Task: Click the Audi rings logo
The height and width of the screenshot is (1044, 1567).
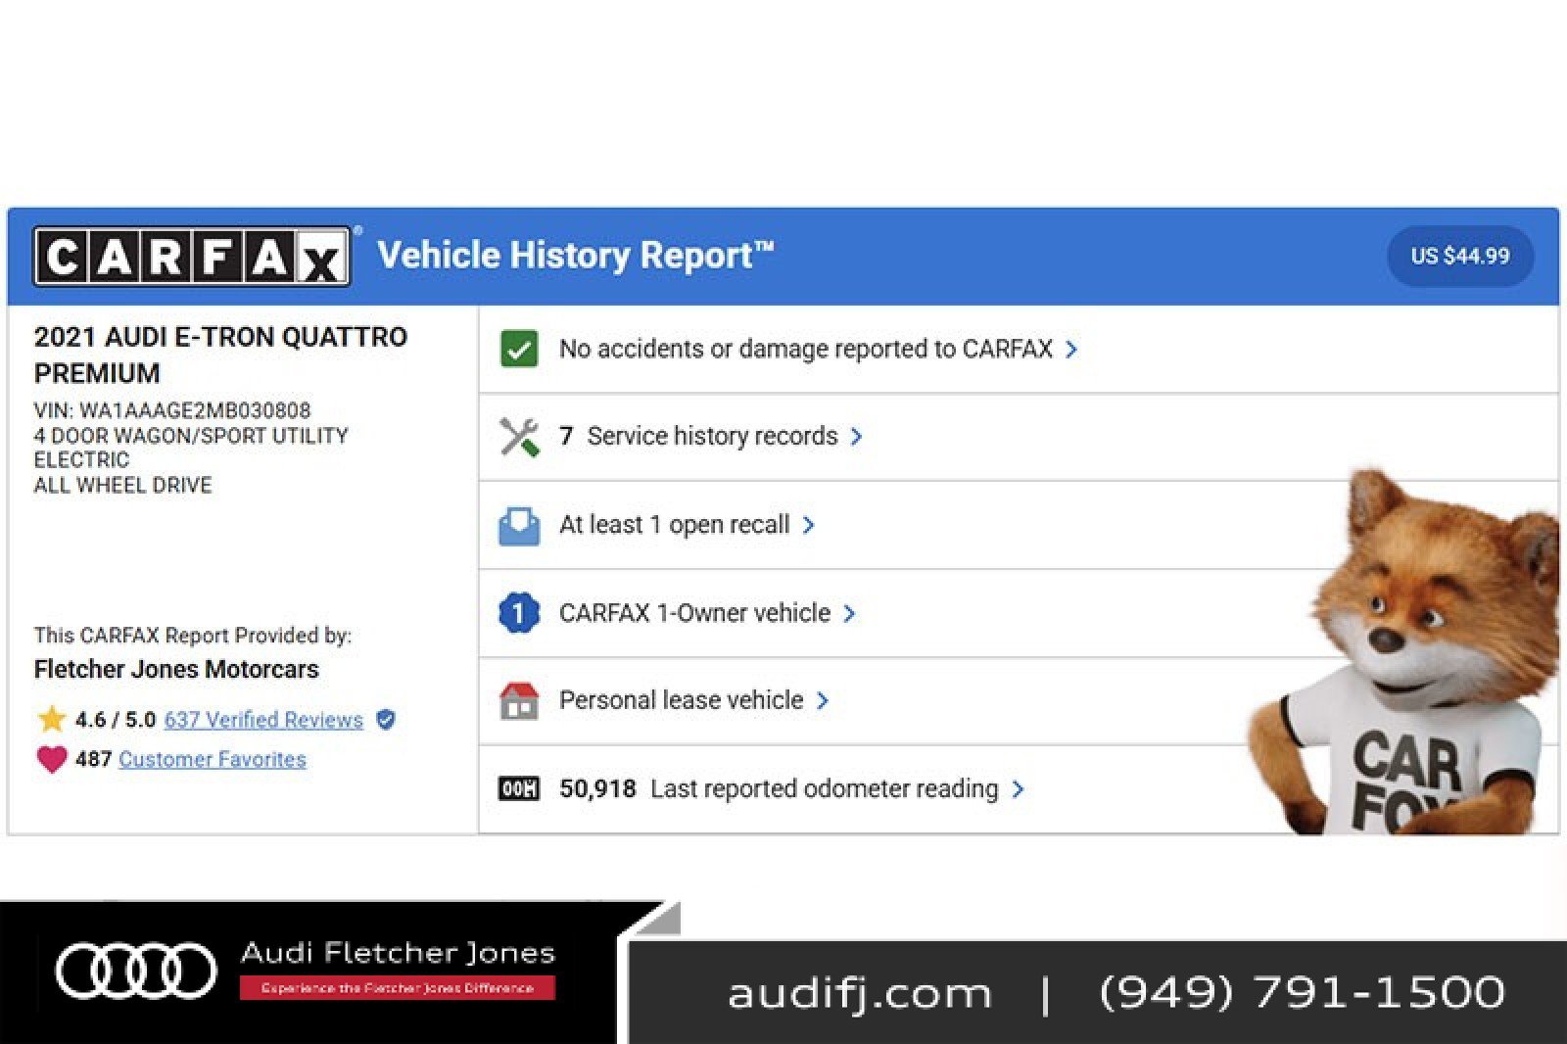Action: click(137, 967)
